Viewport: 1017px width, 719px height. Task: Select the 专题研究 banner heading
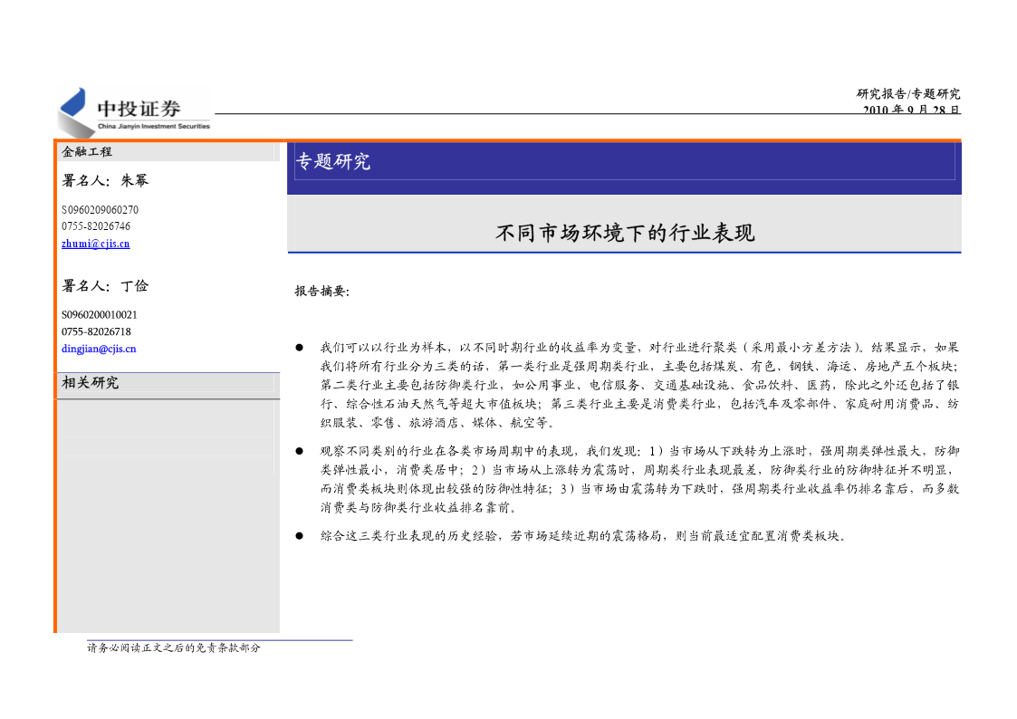(x=332, y=161)
